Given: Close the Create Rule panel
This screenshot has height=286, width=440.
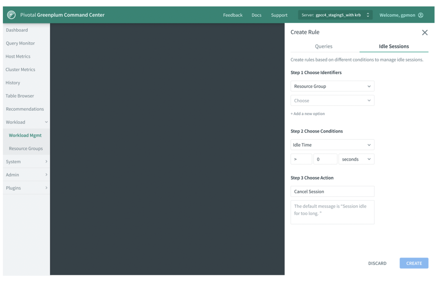Looking at the screenshot, I should 425,33.
